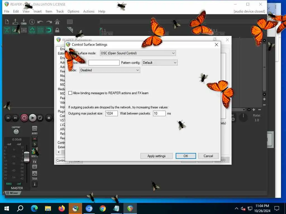The width and height of the screenshot is (286, 214).
Task: Open Project Settings info icon
Action: (32, 22)
